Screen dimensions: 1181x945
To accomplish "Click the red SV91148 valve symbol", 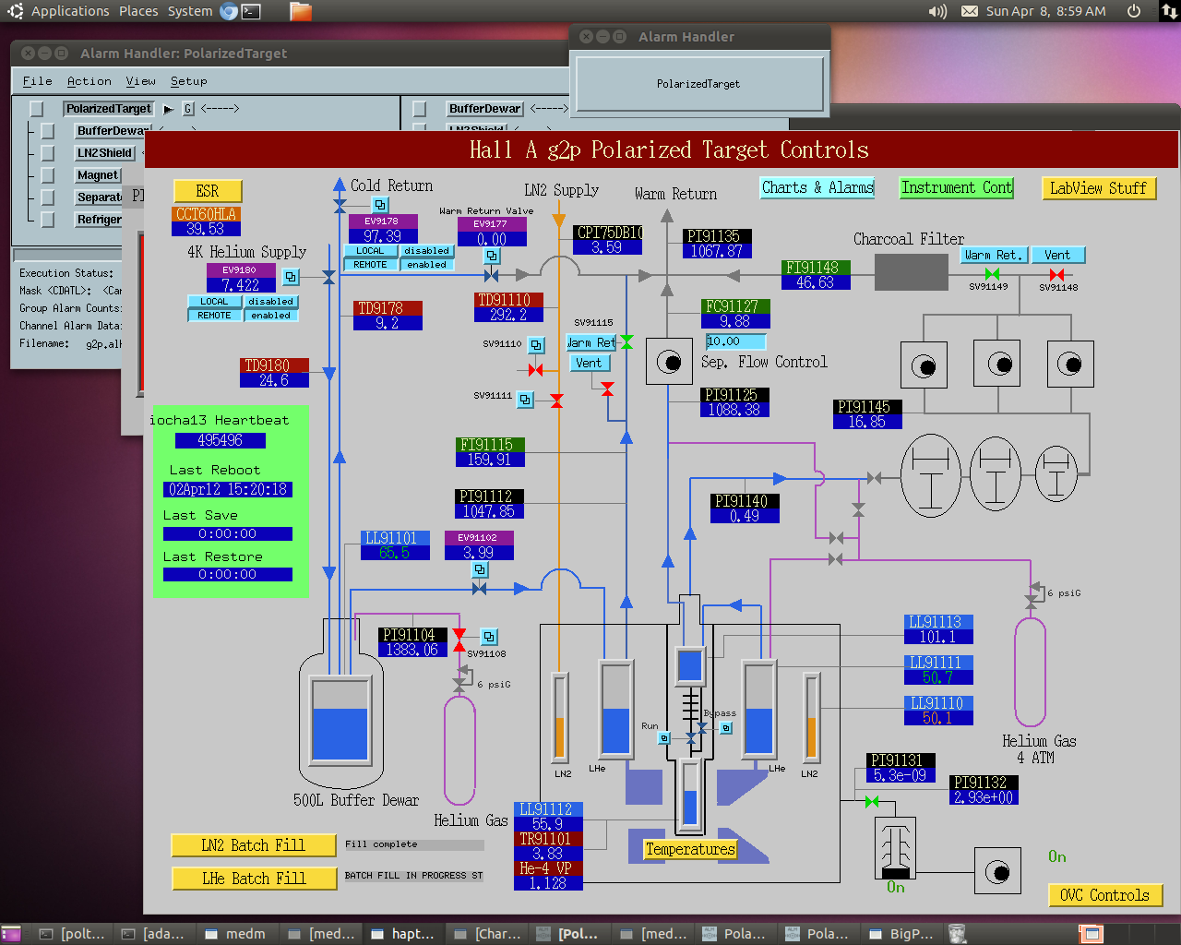I will coord(1056,274).
